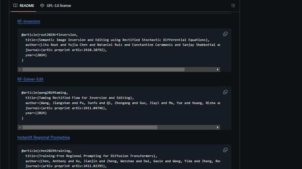302x169 pixels.
Task: Click title "Semantic Image Inversion and Editing" line
Action: tap(117, 40)
